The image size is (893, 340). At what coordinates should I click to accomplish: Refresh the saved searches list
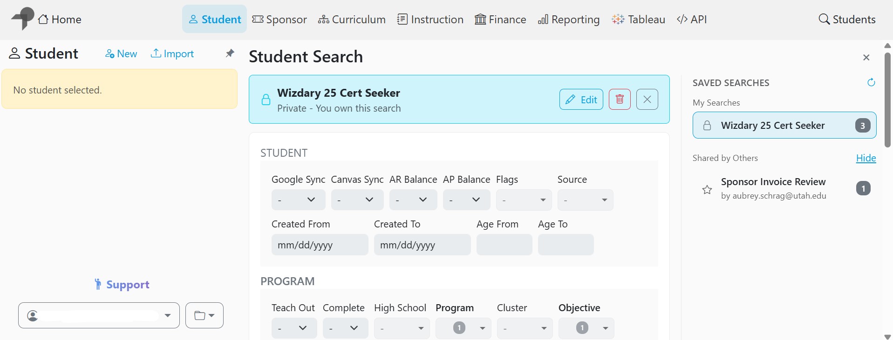click(871, 83)
